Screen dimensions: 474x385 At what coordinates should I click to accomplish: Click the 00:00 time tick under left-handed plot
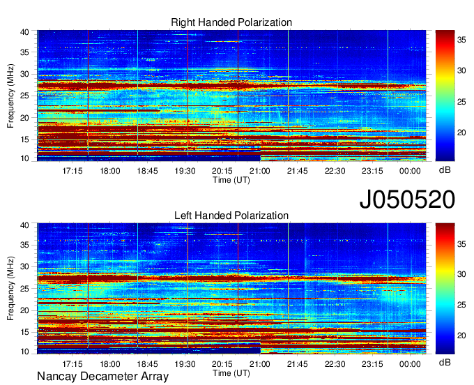(x=410, y=364)
